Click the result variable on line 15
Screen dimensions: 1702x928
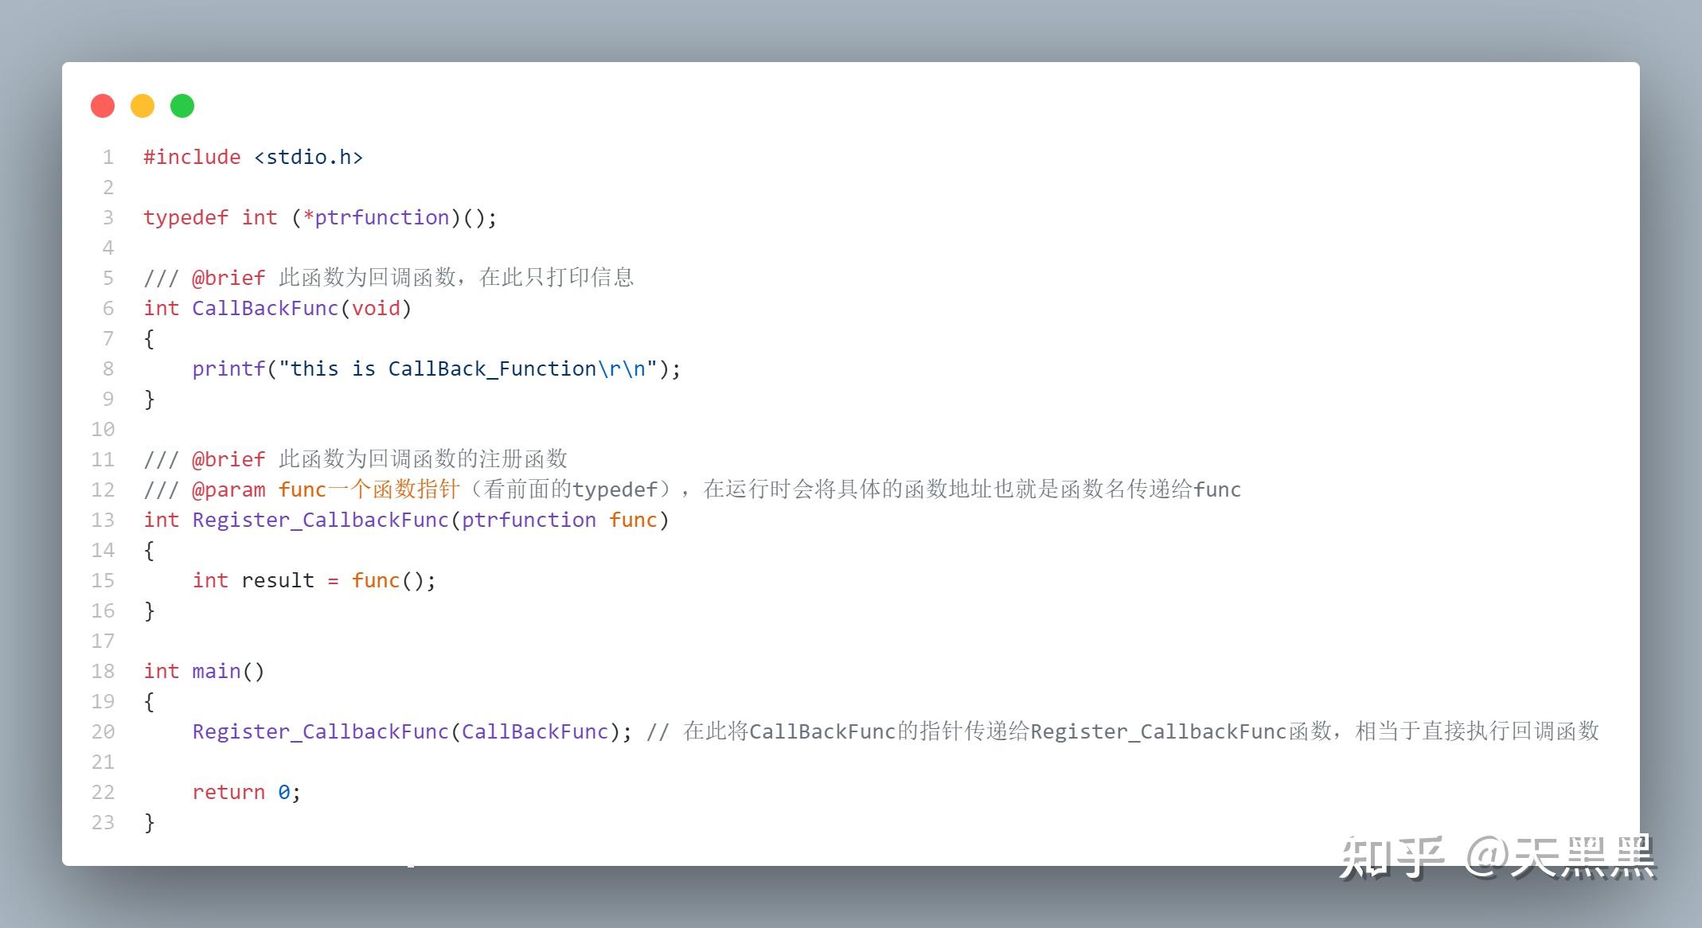tap(278, 580)
